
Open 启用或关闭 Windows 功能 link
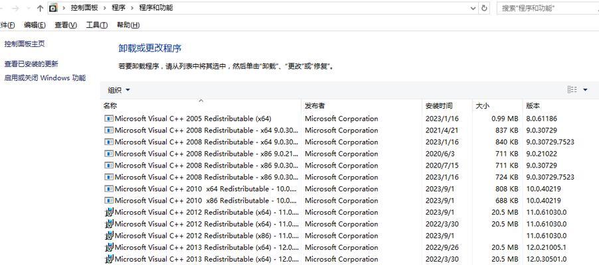[45, 78]
